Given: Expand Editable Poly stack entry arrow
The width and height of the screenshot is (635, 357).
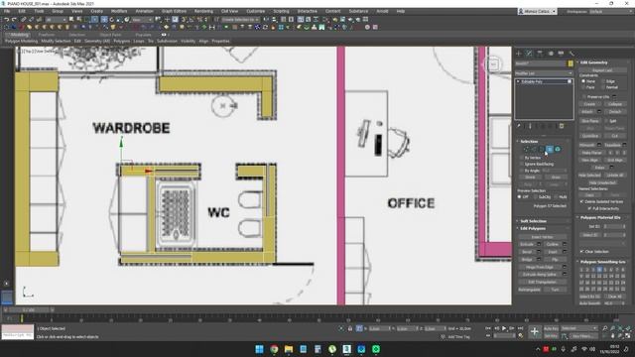Looking at the screenshot, I should tap(518, 81).
